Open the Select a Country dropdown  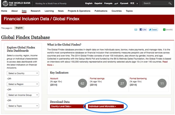(23, 73)
